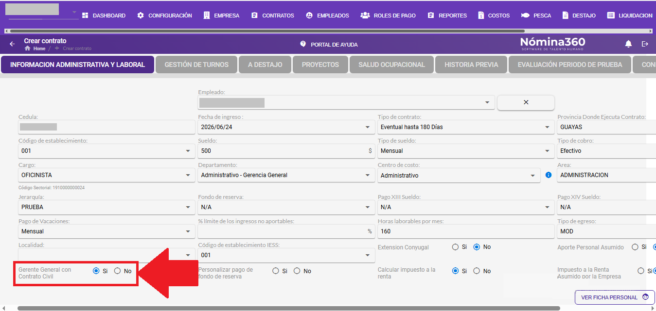
Task: Click the Pesca fish icon
Action: tap(525, 16)
